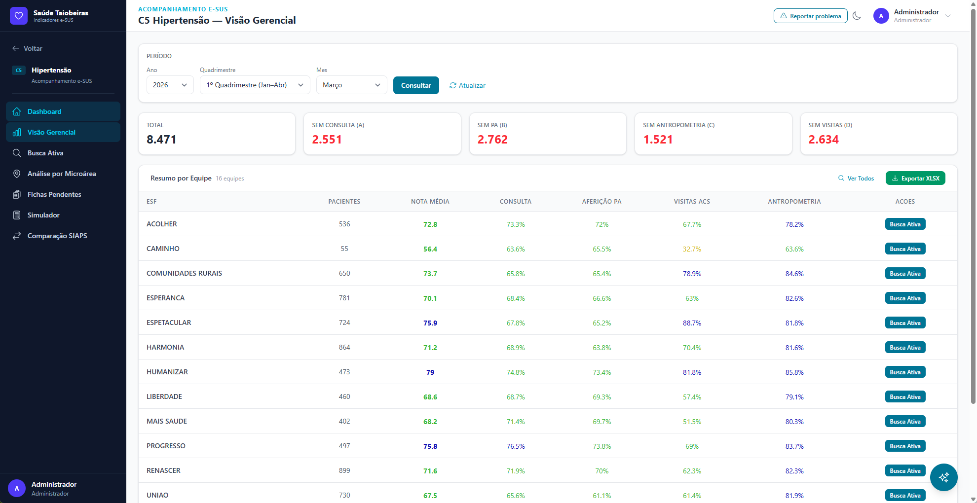Viewport: 977px width, 503px height.
Task: Click the page vertical scrollbar
Action: (973, 207)
